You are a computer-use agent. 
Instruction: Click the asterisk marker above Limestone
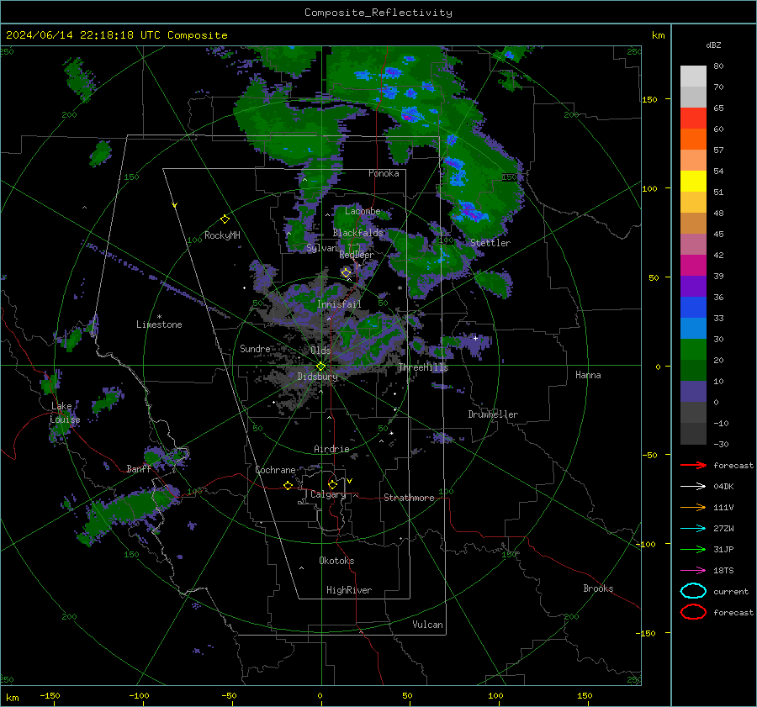pyautogui.click(x=159, y=317)
